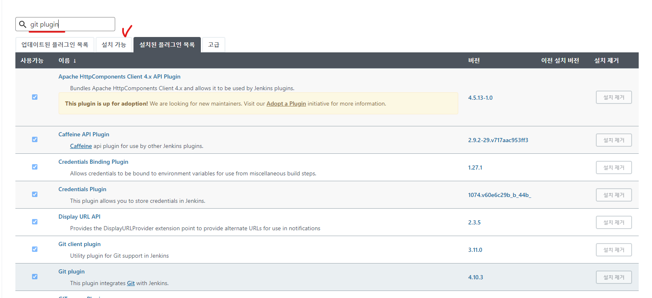The image size is (652, 298).
Task: Click version 3.11.0 link
Action: pos(475,250)
